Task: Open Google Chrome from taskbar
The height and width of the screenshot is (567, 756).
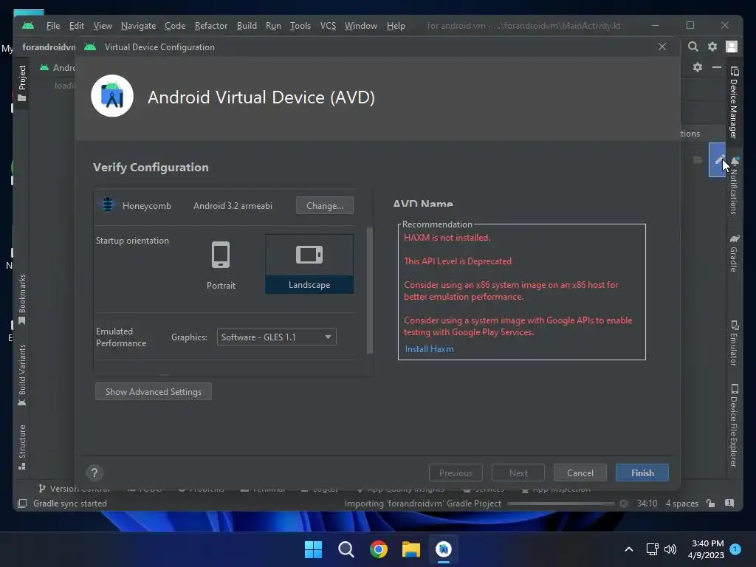Action: coord(379,549)
